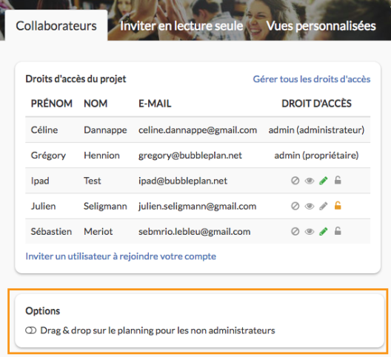Set read-only eye icon for Sébastien Meriot
The image size is (391, 357).
click(x=310, y=232)
